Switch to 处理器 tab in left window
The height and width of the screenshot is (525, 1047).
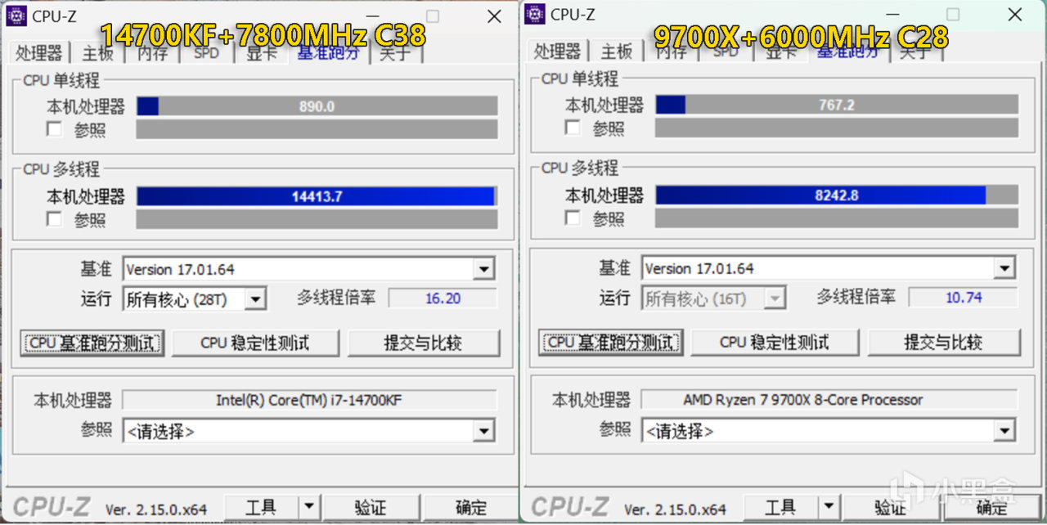click(38, 53)
